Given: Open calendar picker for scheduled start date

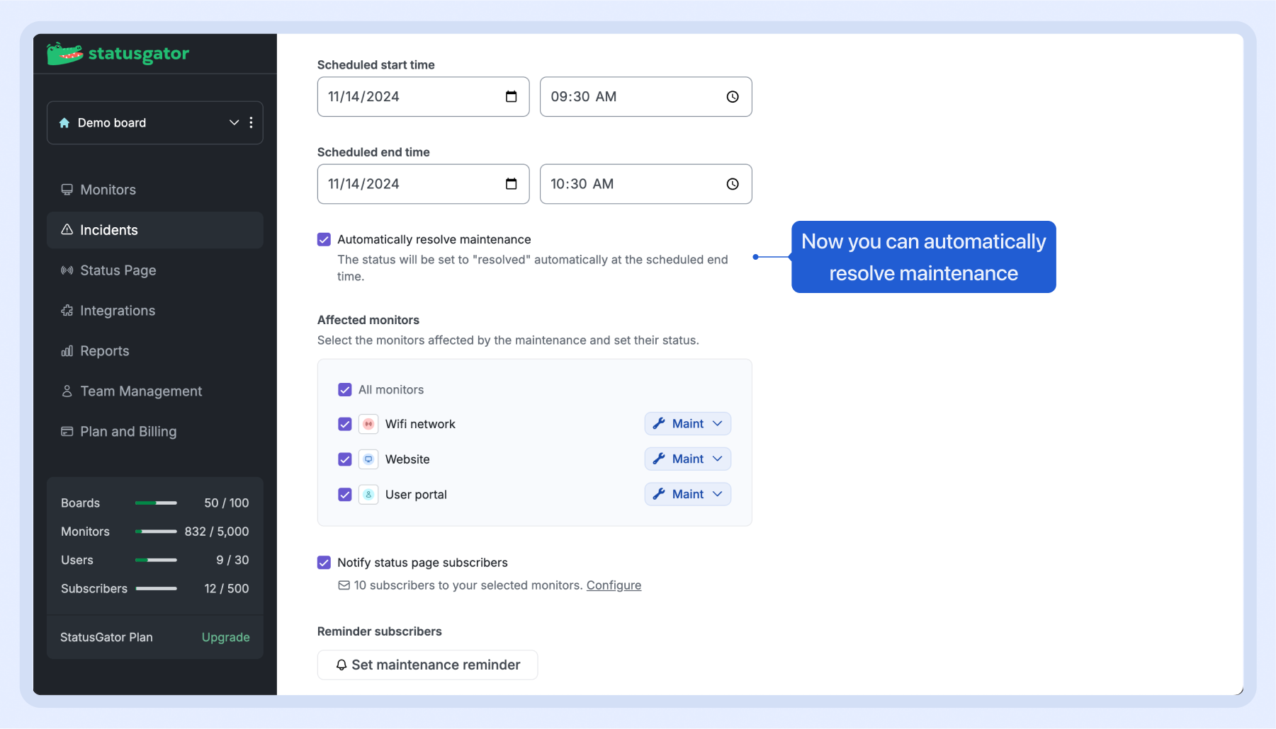Looking at the screenshot, I should pos(511,97).
